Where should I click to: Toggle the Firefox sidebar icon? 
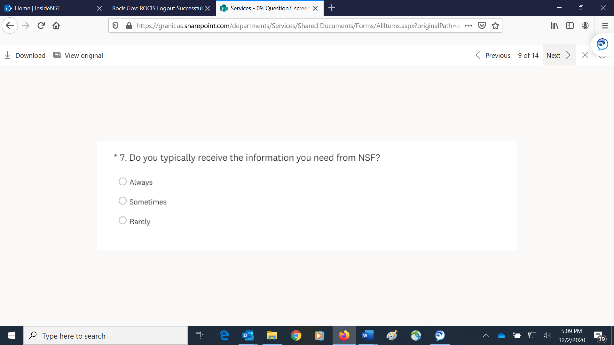(570, 26)
